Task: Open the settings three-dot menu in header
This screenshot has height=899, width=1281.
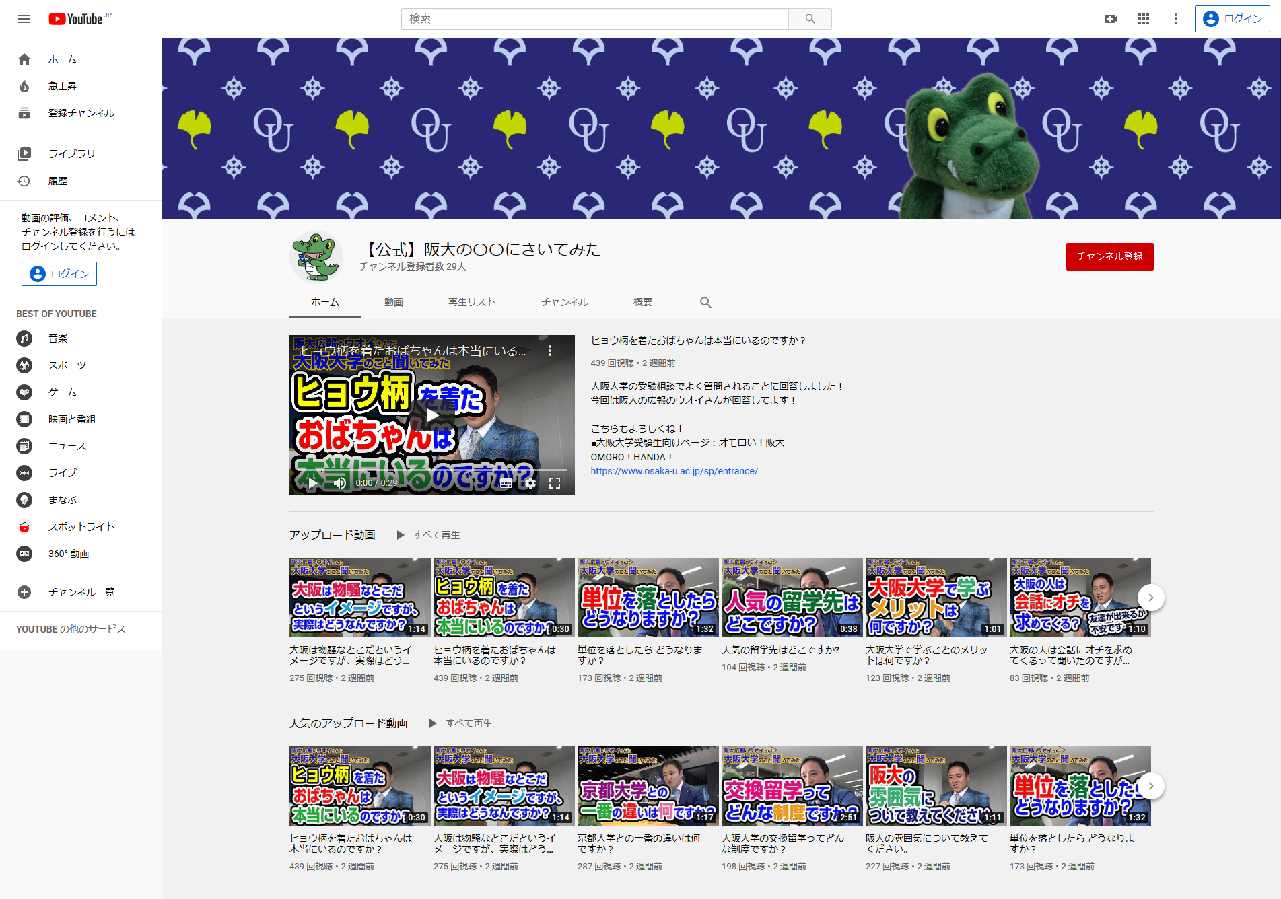Action: [1176, 19]
